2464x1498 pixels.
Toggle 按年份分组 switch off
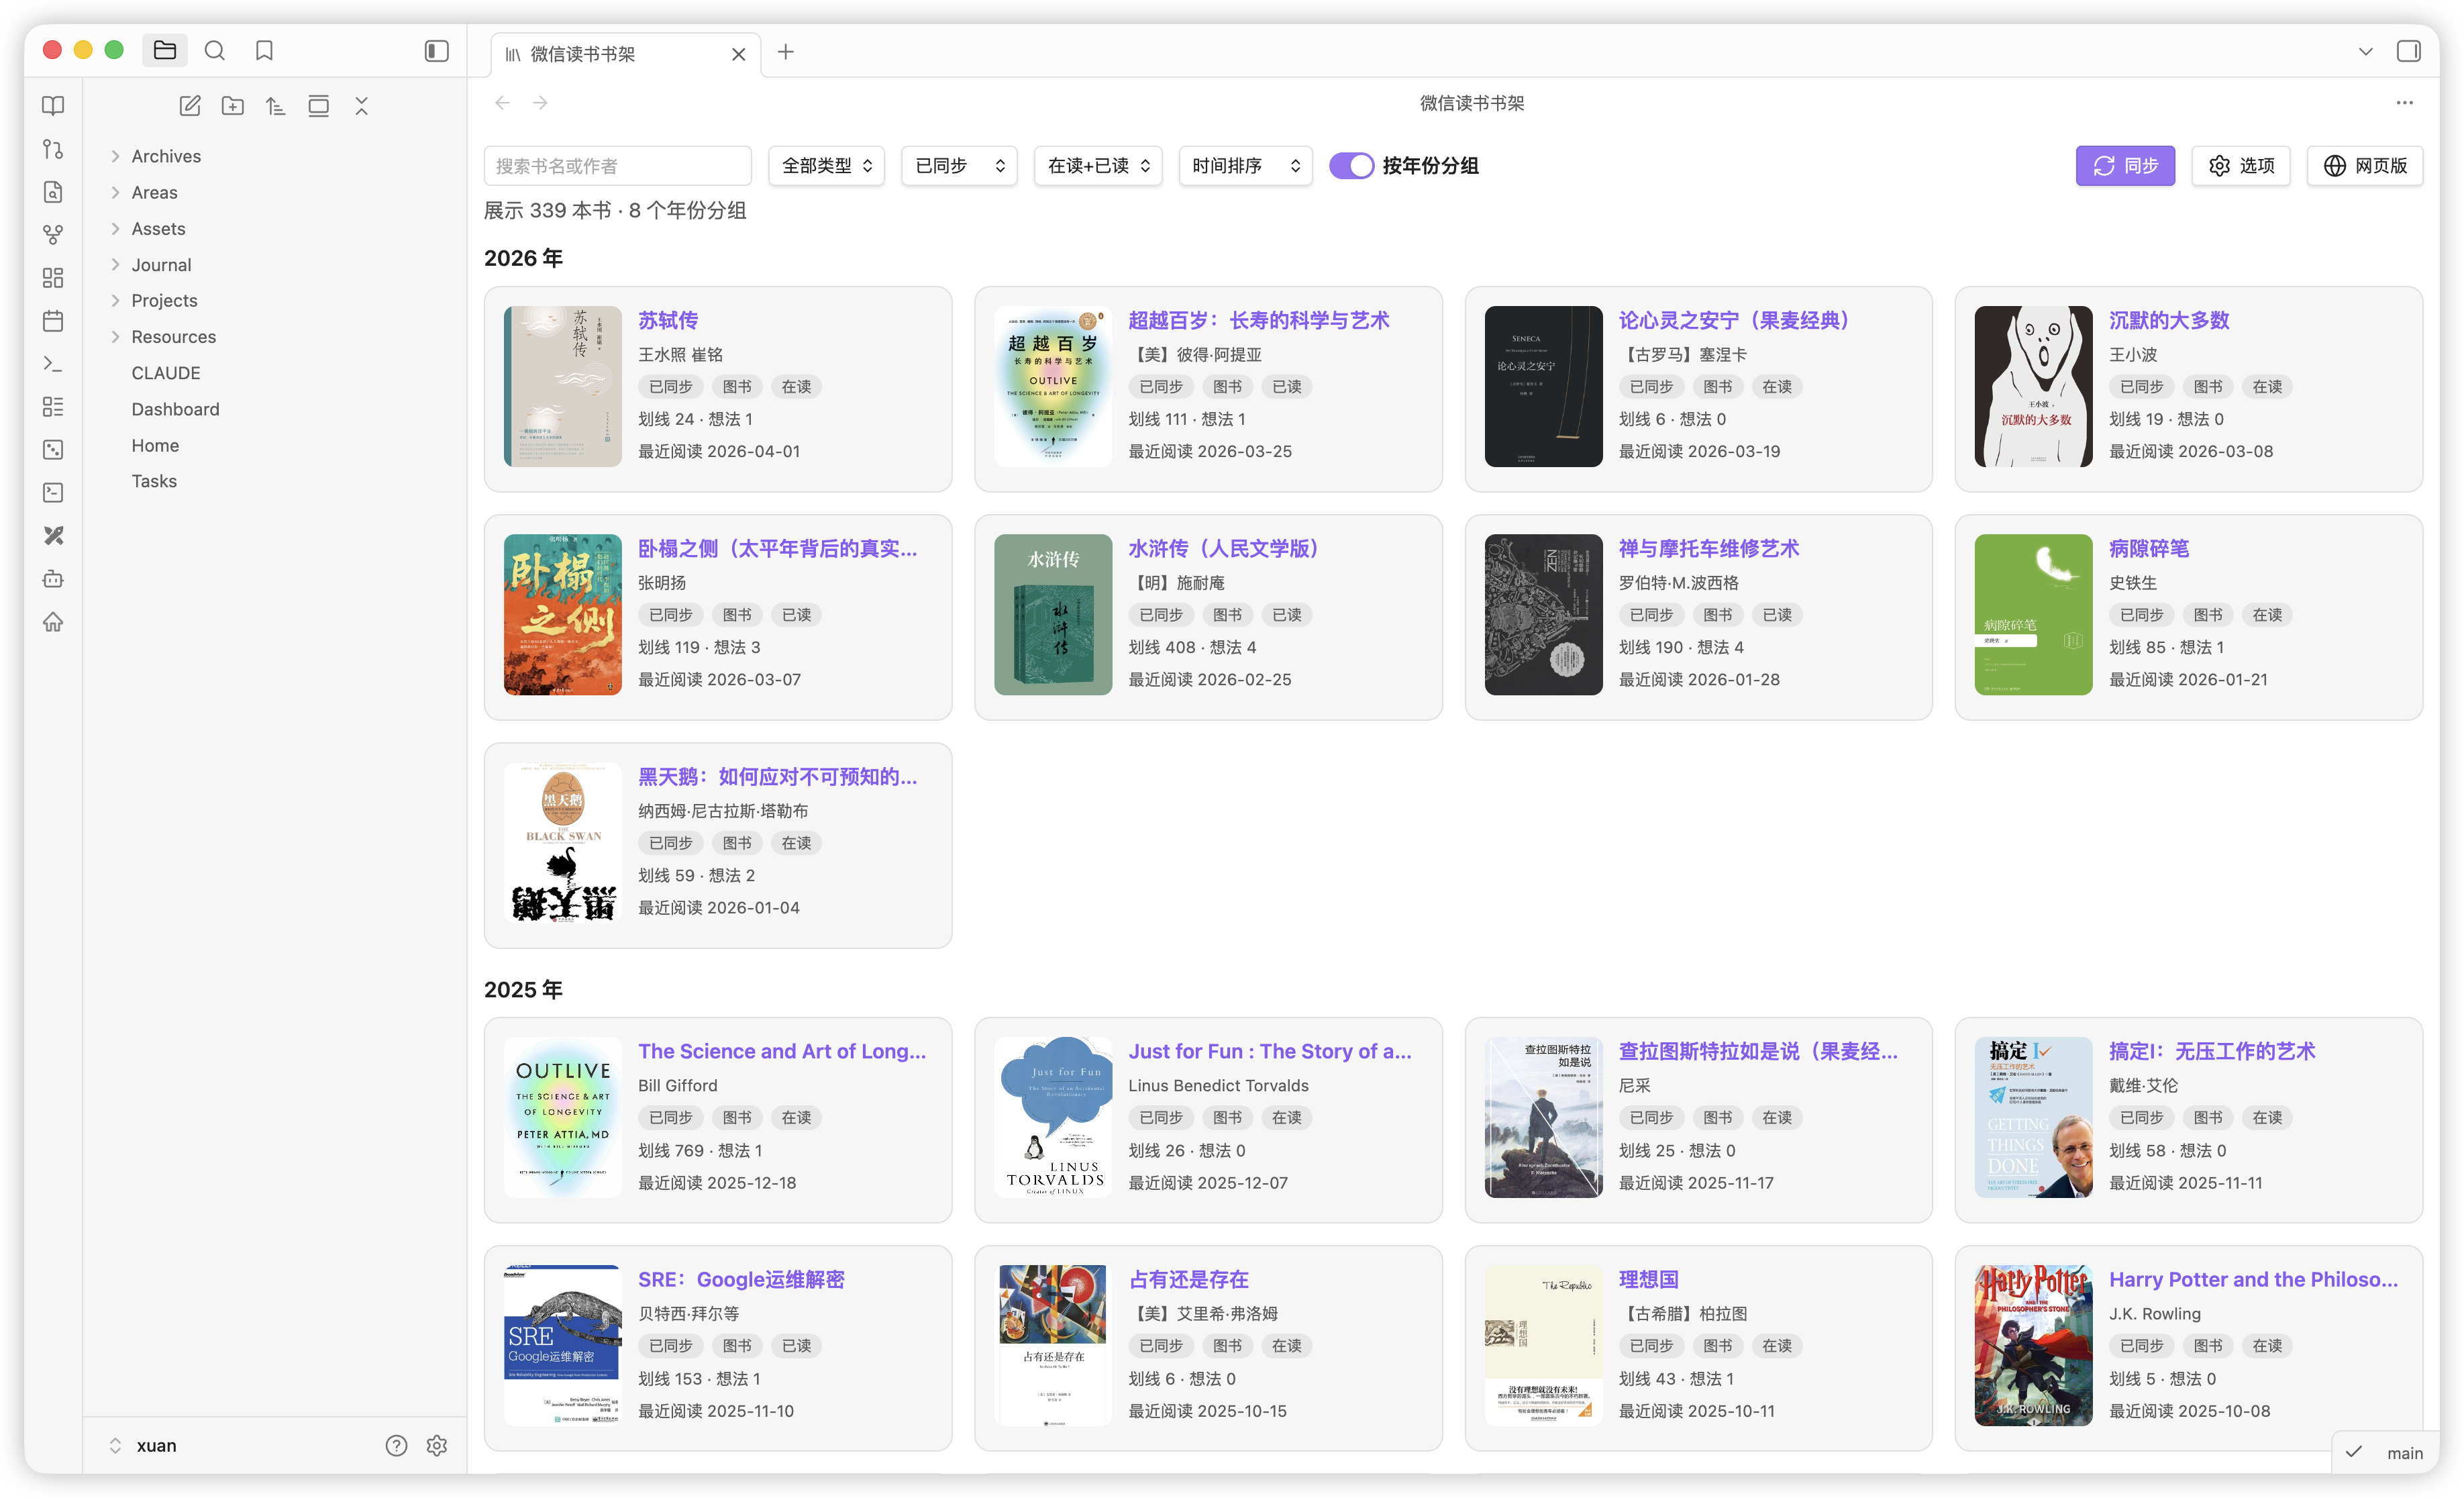pyautogui.click(x=1351, y=166)
